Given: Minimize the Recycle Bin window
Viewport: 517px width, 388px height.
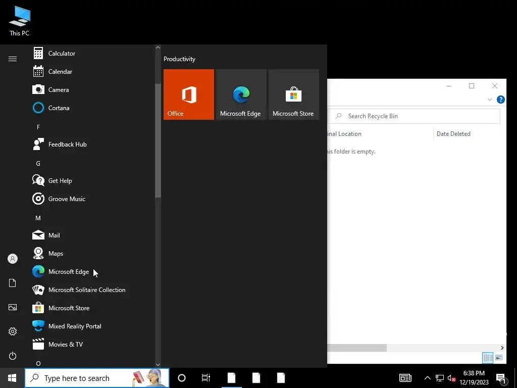Looking at the screenshot, I should click(x=449, y=86).
